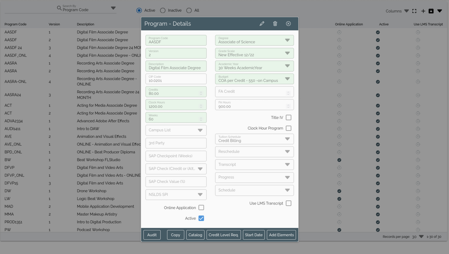Viewport: 449px width, 254px height.
Task: Click the Add Elements button
Action: [x=281, y=235]
